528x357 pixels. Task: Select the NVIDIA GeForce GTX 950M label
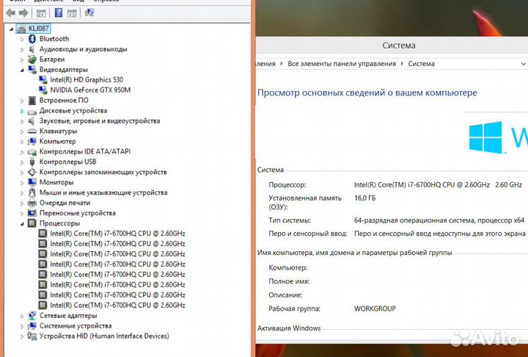[x=90, y=90]
